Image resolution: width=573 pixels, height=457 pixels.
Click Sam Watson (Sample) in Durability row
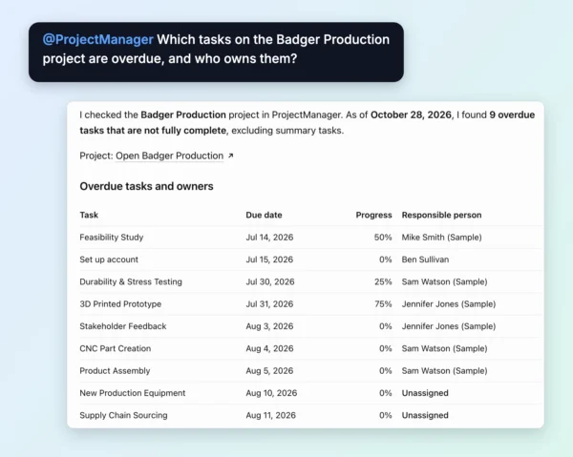[444, 281]
